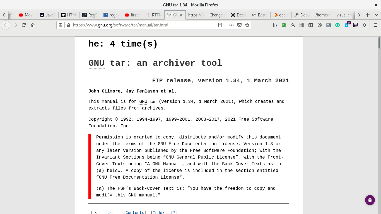
Task: List all tabs dropdown arrow
Action: 376,15
